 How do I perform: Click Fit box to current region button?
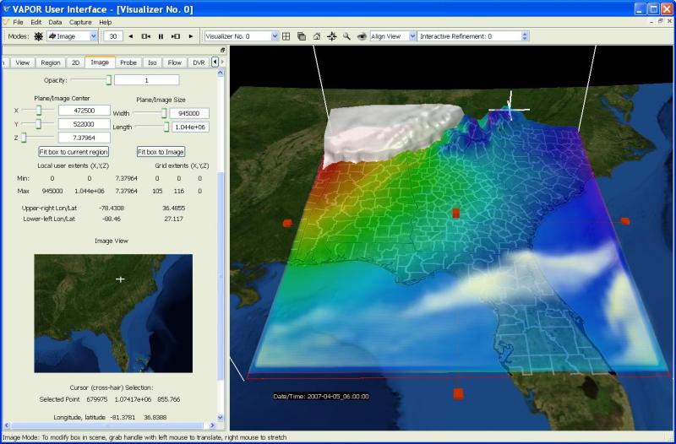[74, 152]
